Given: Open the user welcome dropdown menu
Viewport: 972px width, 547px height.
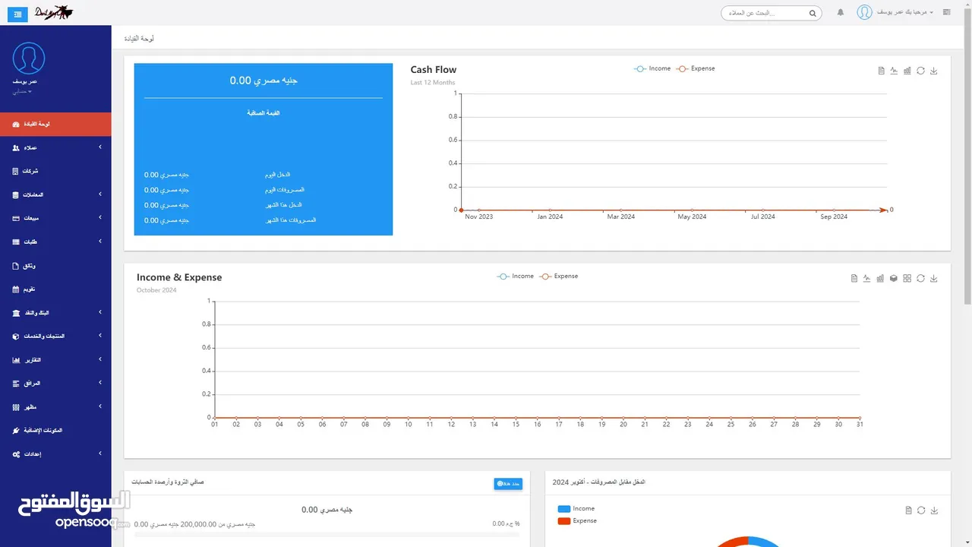Looking at the screenshot, I should point(904,13).
